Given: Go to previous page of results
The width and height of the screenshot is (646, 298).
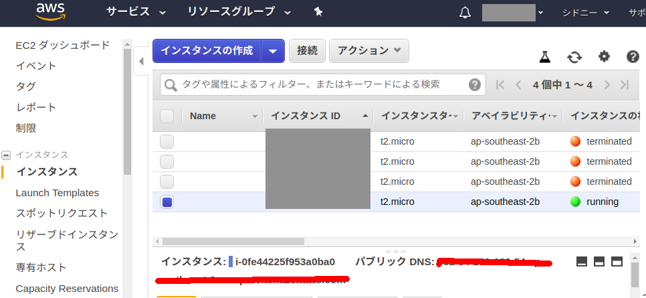Looking at the screenshot, I should pos(519,85).
